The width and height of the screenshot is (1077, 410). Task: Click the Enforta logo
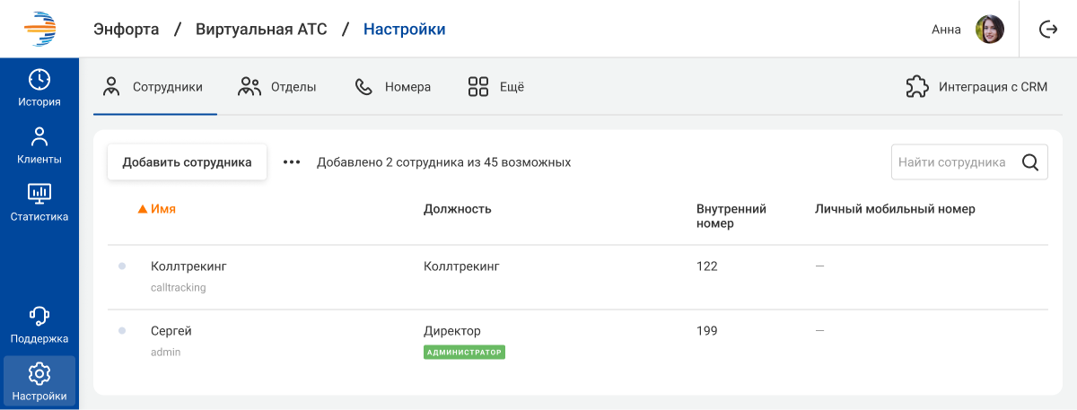39,29
